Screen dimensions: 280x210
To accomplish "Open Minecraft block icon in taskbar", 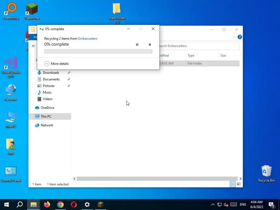I will (101, 205).
